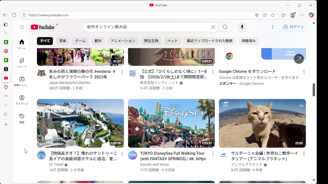
Task: Click the page vertical scrollbar thumb
Action: pyautogui.click(x=314, y=90)
